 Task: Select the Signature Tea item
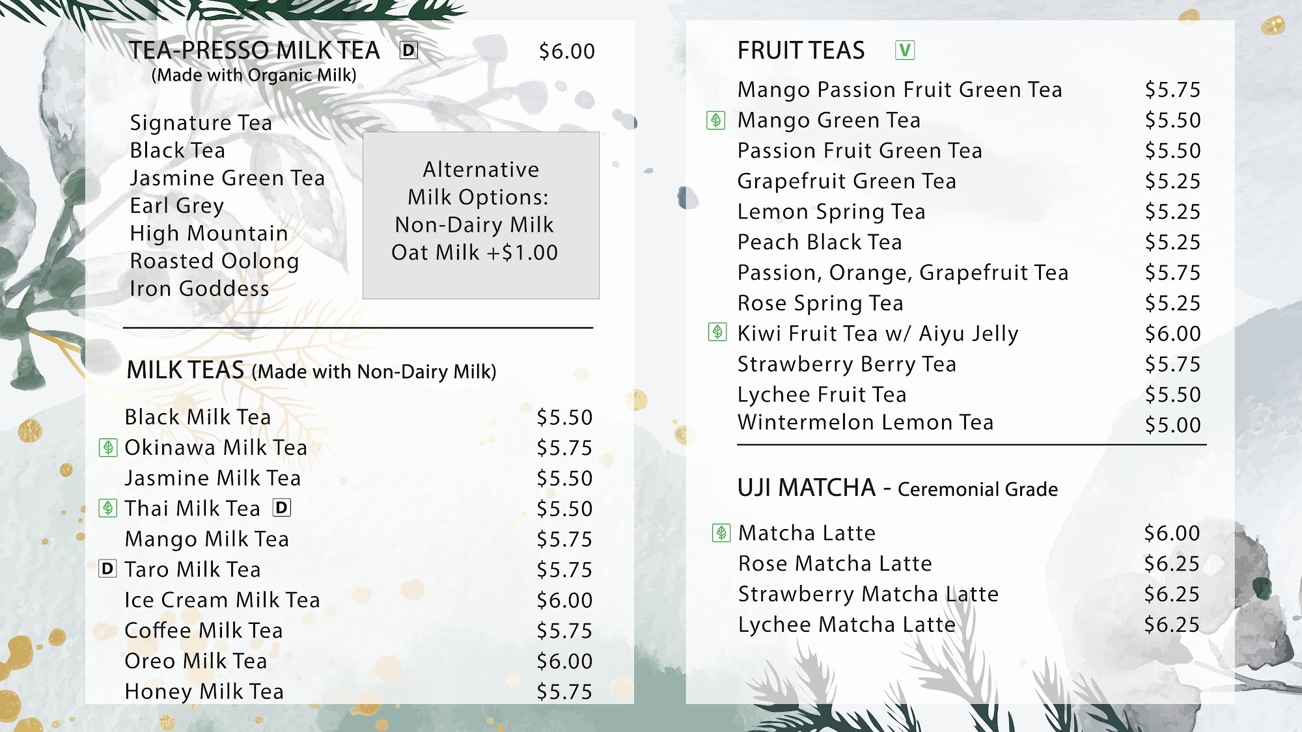click(201, 123)
